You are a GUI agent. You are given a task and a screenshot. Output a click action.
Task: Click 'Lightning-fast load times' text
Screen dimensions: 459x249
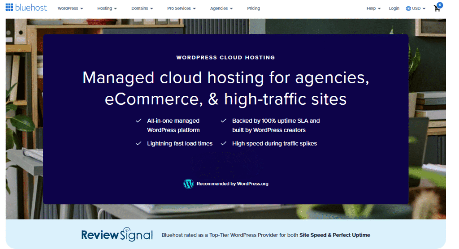[180, 143]
